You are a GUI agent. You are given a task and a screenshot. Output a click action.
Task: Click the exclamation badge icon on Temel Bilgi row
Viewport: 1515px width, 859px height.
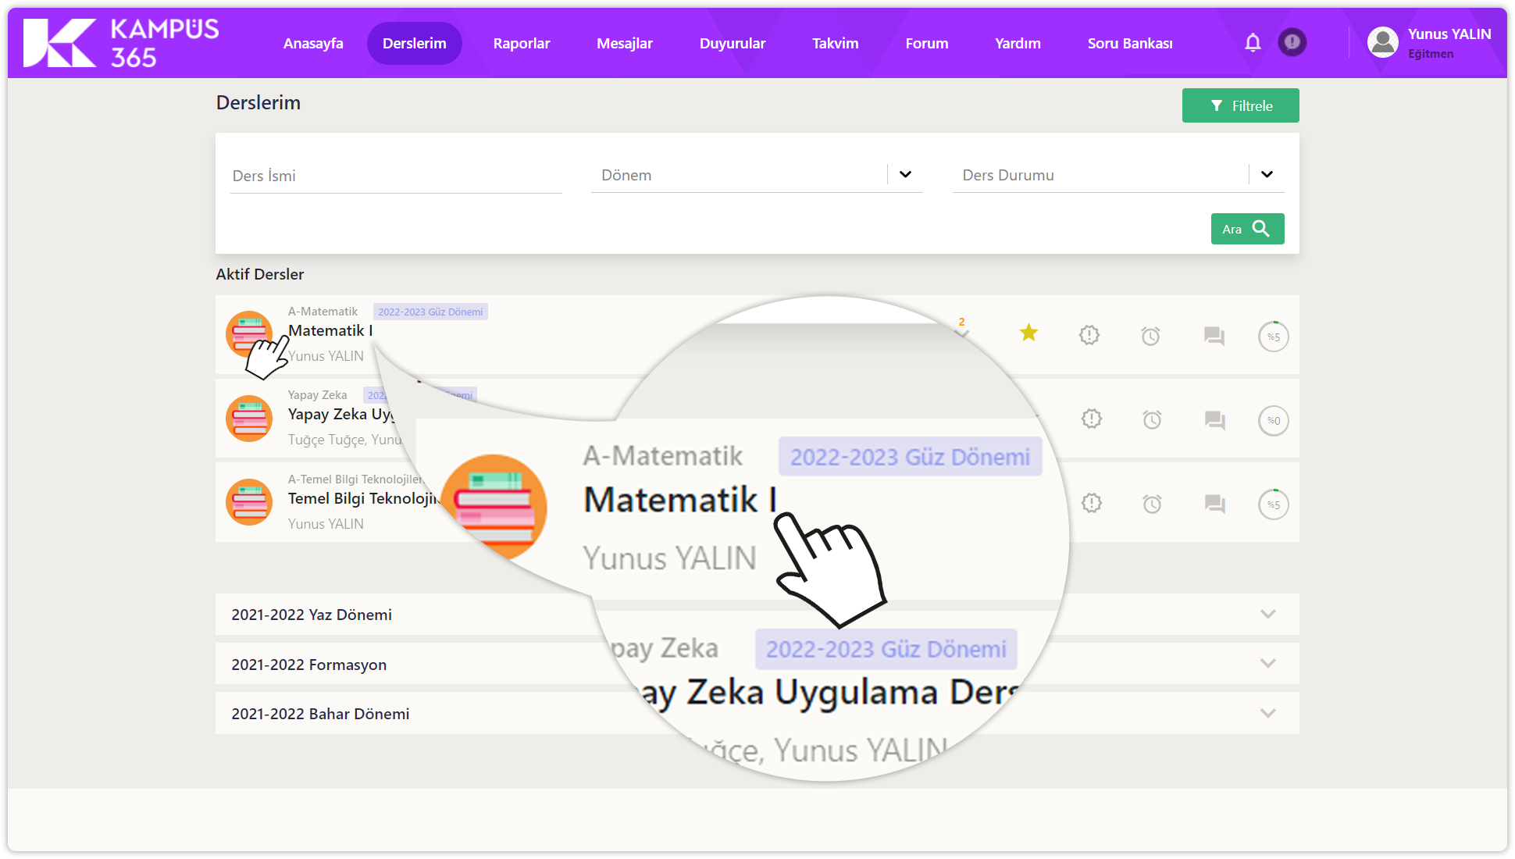[1091, 504]
